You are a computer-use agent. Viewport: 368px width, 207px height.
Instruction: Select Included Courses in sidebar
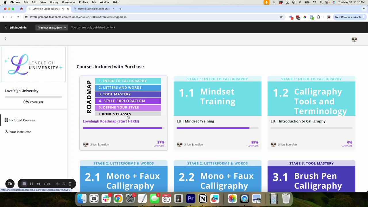[22, 120]
